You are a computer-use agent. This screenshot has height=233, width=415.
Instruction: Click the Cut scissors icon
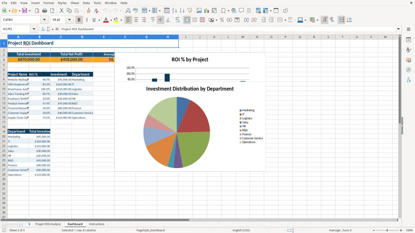62,11
